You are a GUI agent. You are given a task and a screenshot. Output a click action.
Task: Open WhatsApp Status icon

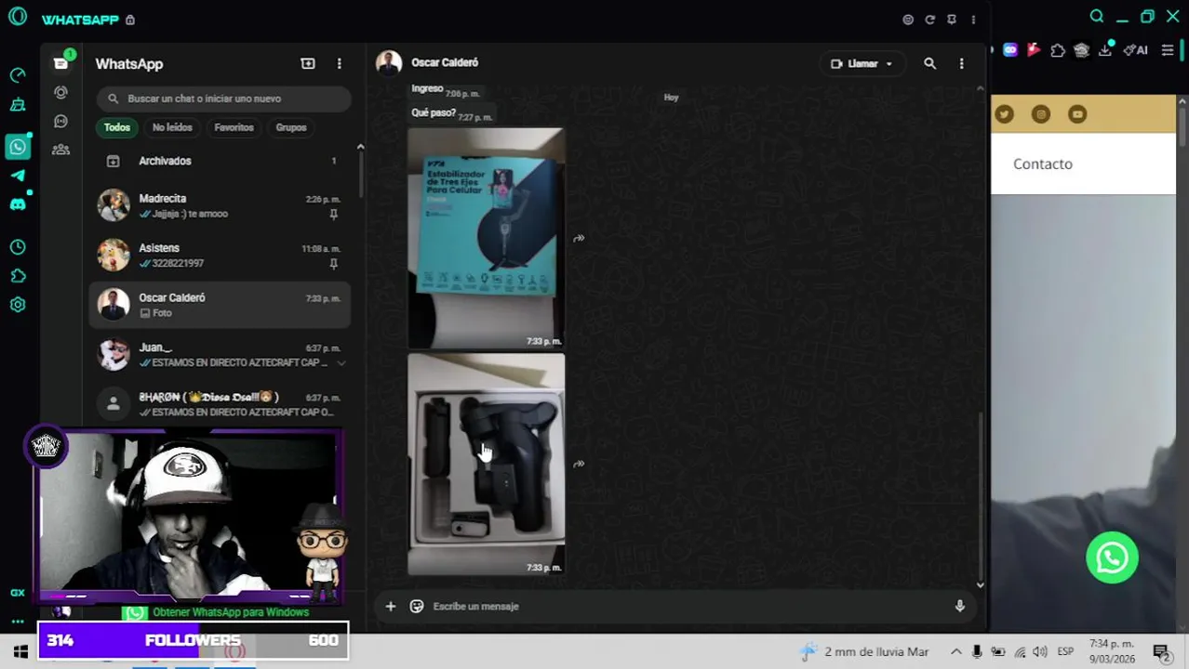coord(60,92)
